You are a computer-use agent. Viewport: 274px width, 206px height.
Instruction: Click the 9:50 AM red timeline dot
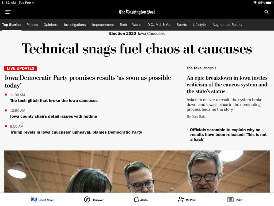pos(6,126)
